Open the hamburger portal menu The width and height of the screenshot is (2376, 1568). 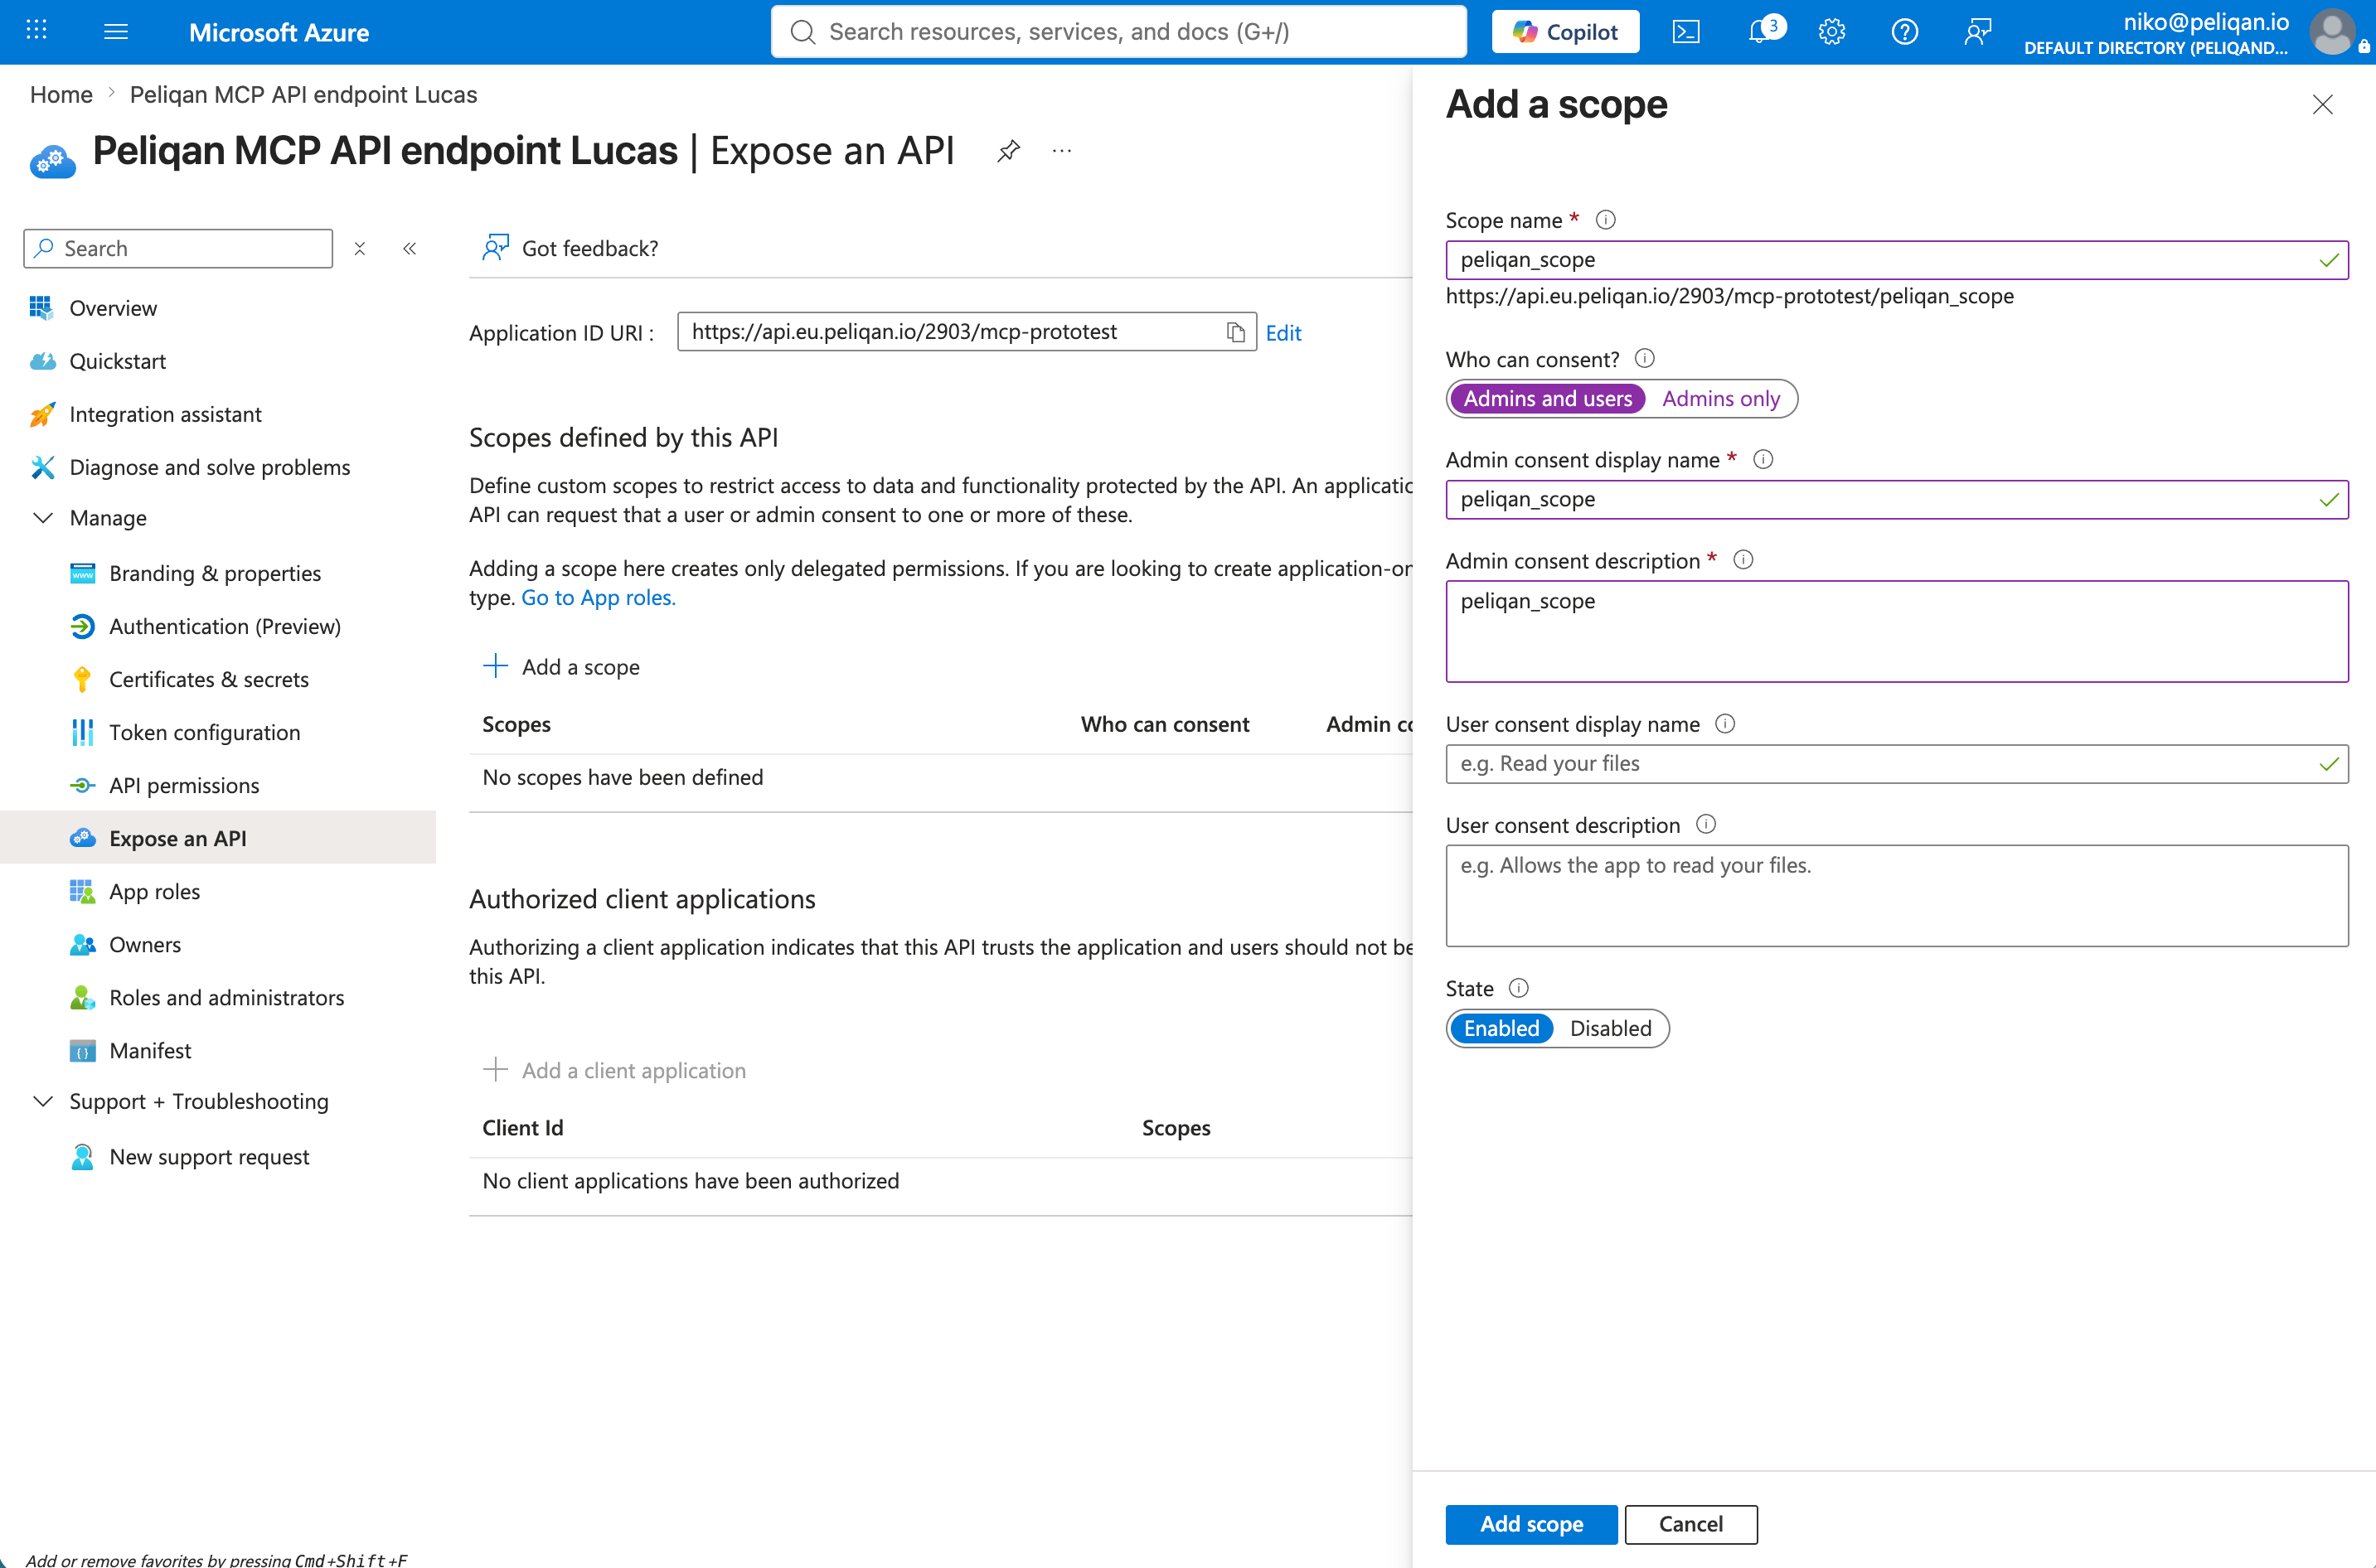116,31
